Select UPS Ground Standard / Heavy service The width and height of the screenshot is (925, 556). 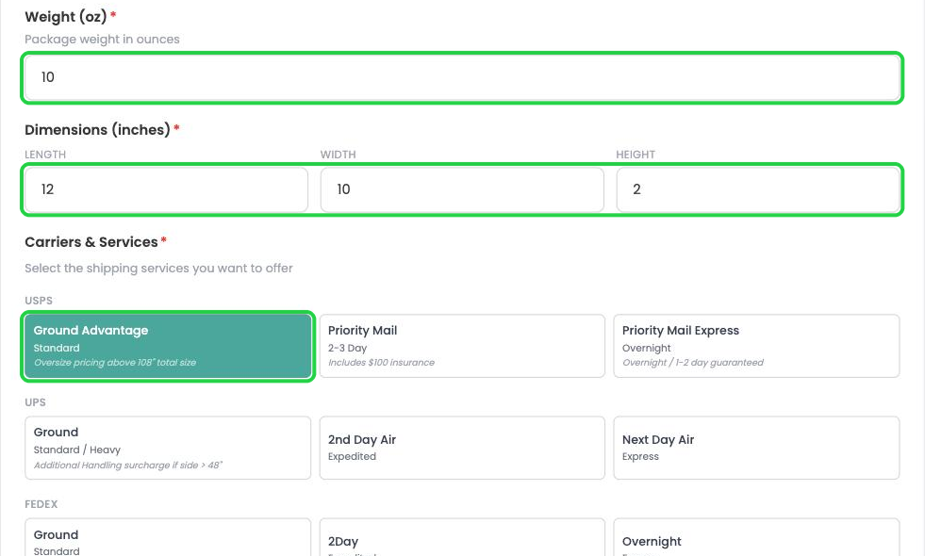(x=168, y=449)
